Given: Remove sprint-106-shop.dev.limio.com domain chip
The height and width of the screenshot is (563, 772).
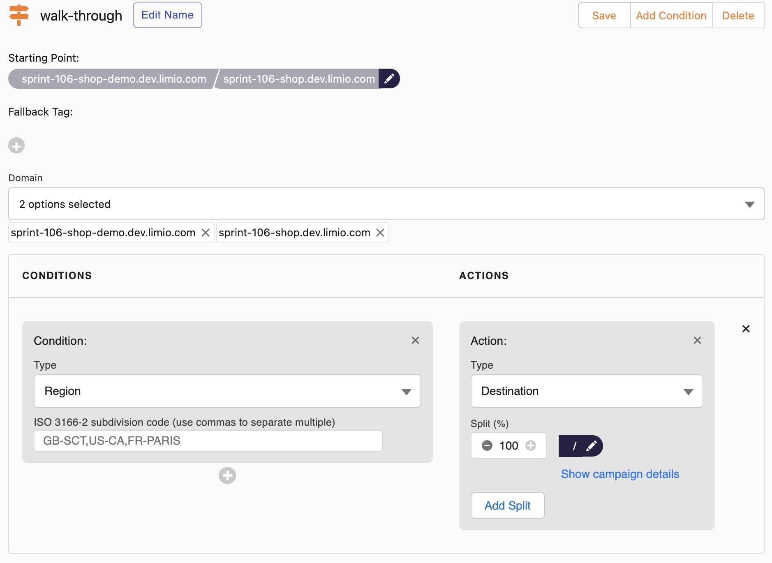Looking at the screenshot, I should (x=380, y=233).
